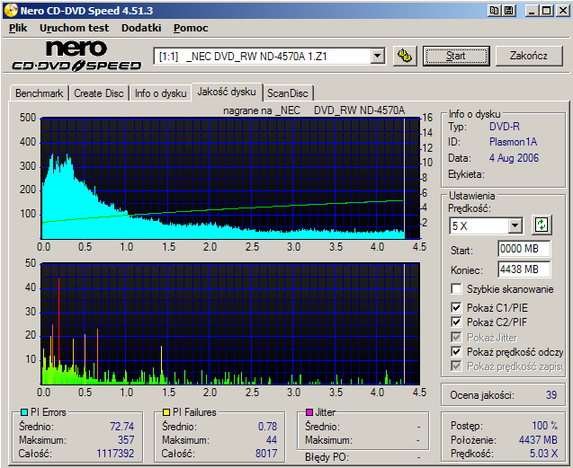Click the Położenie 4437 MB value

coord(538,440)
